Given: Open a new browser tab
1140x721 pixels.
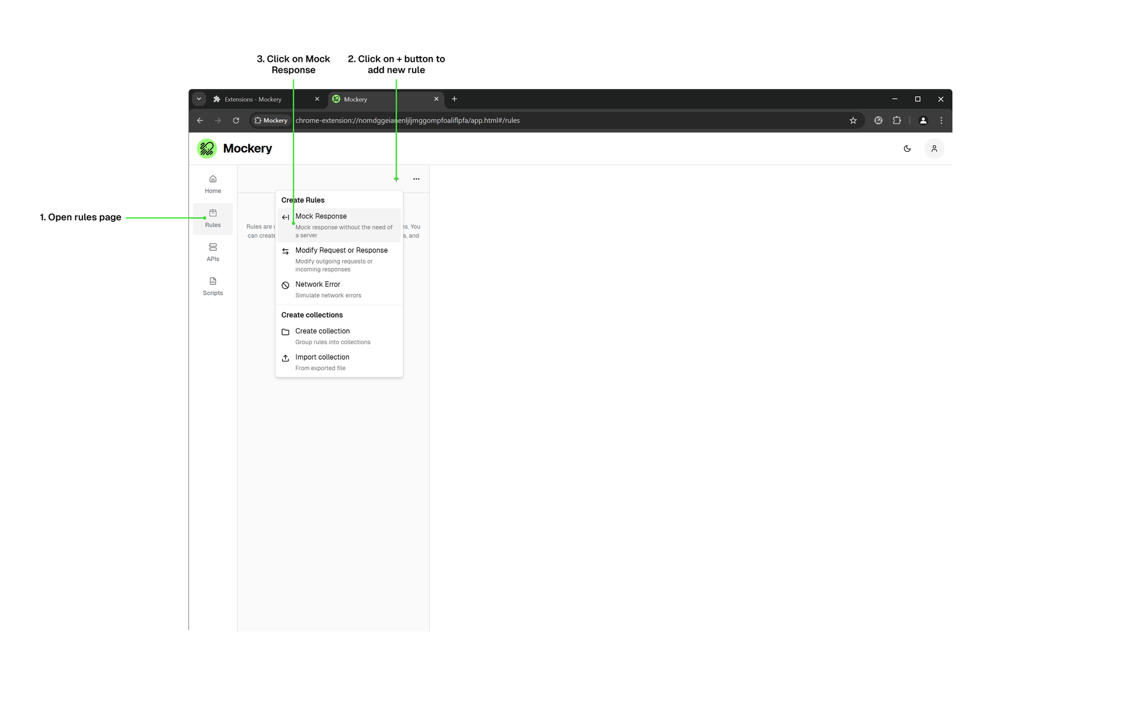Looking at the screenshot, I should (454, 99).
